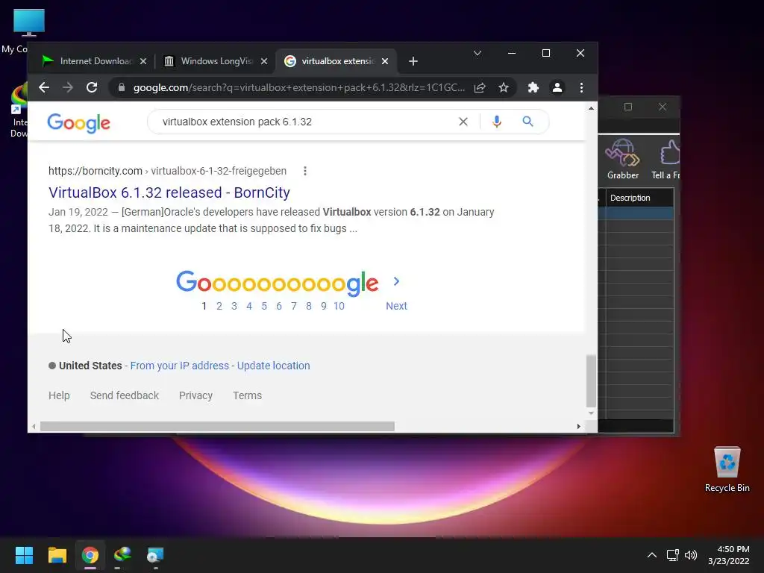This screenshot has width=764, height=573.
Task: Click the Grabber icon in the IDM window
Action: (x=623, y=160)
